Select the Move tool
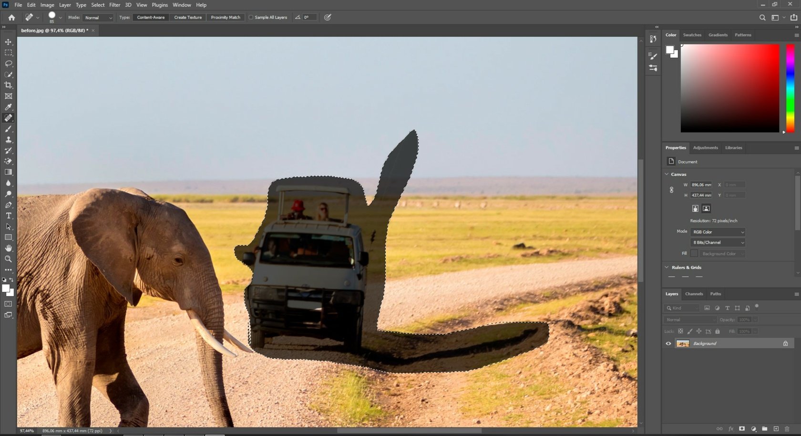 coord(8,42)
